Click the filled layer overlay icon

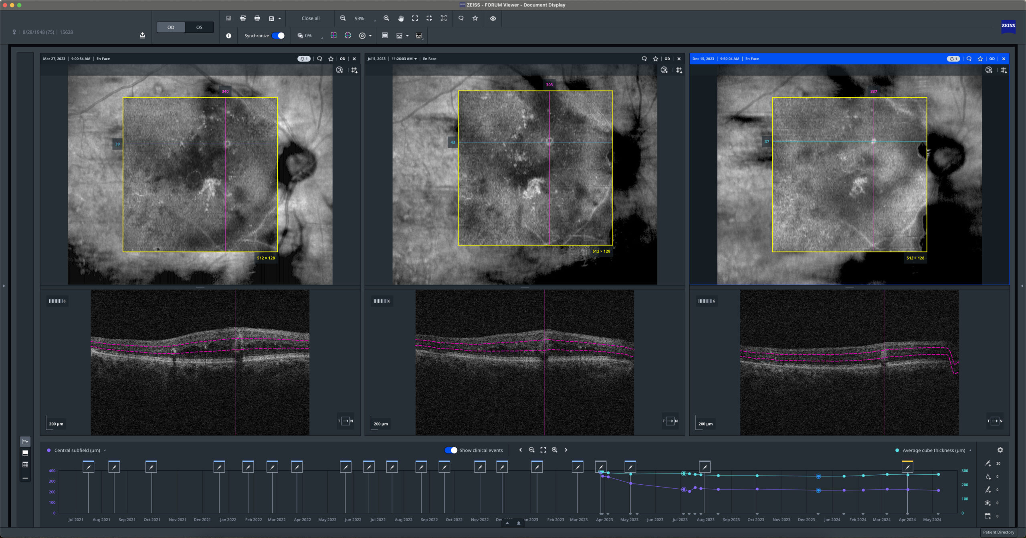click(419, 36)
